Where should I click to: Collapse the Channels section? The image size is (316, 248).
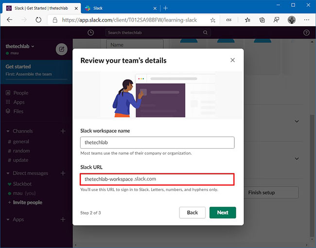[8, 131]
